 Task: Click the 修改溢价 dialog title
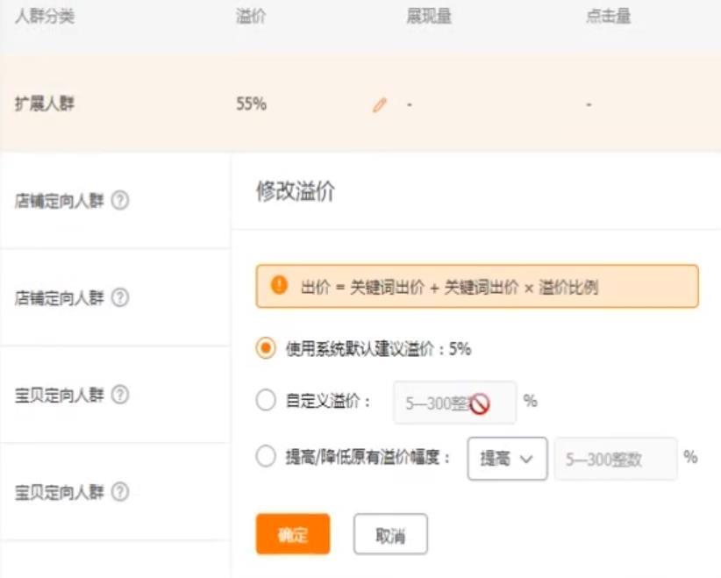point(295,192)
